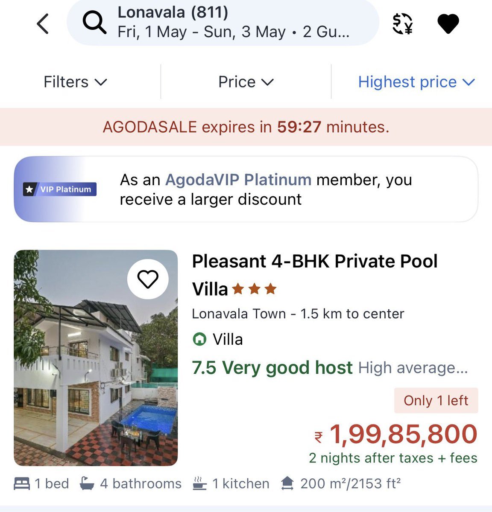Image resolution: width=492 pixels, height=512 pixels.
Task: Open the currency exchange icon
Action: [402, 23]
